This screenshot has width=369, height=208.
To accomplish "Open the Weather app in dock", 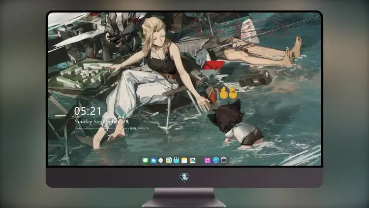I will click(153, 161).
